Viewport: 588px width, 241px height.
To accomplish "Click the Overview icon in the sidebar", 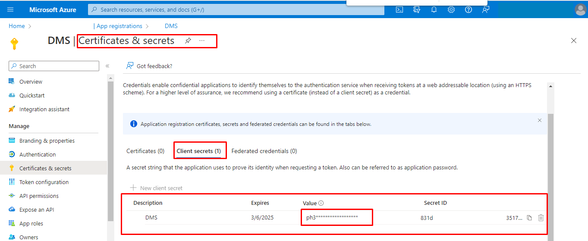I will click(12, 81).
